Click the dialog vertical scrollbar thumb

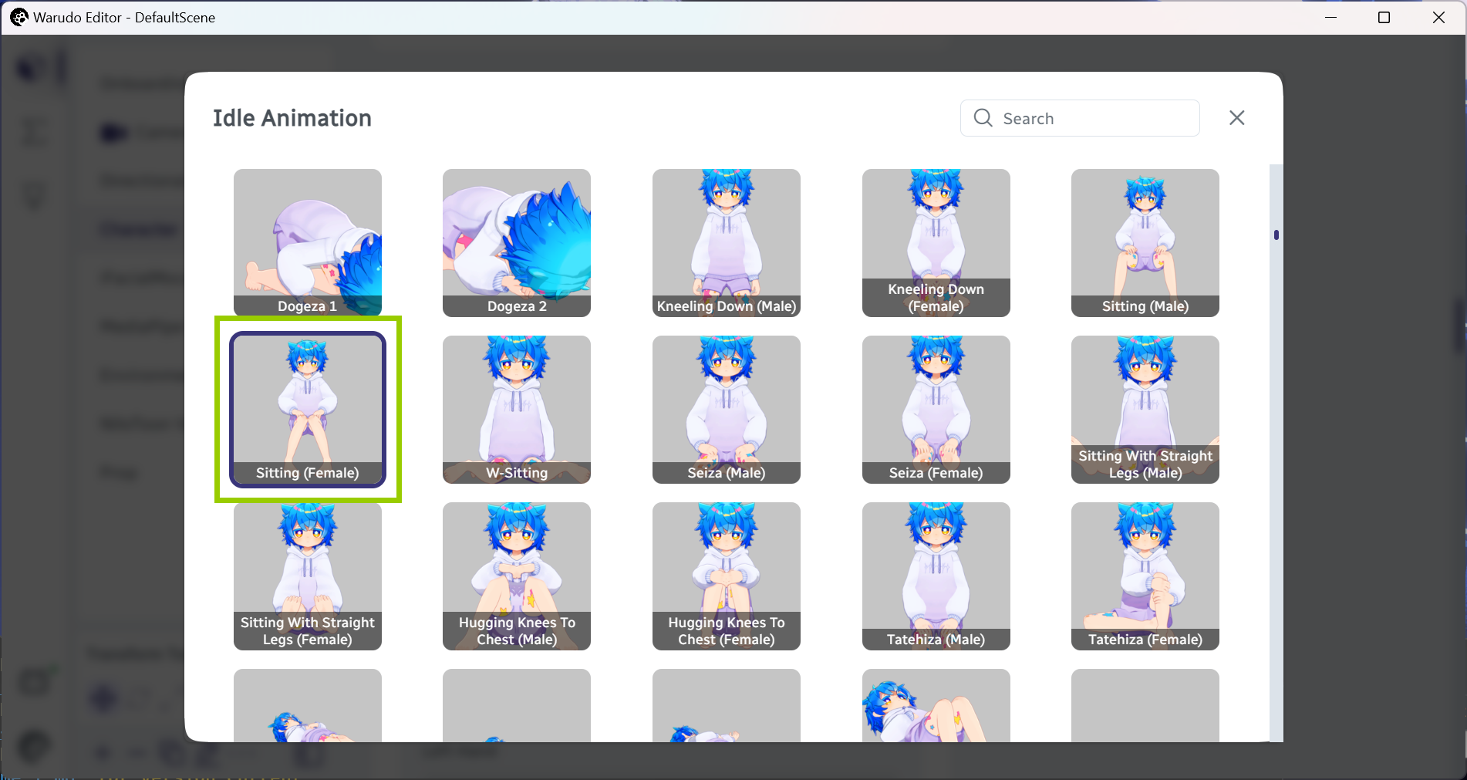(1276, 235)
